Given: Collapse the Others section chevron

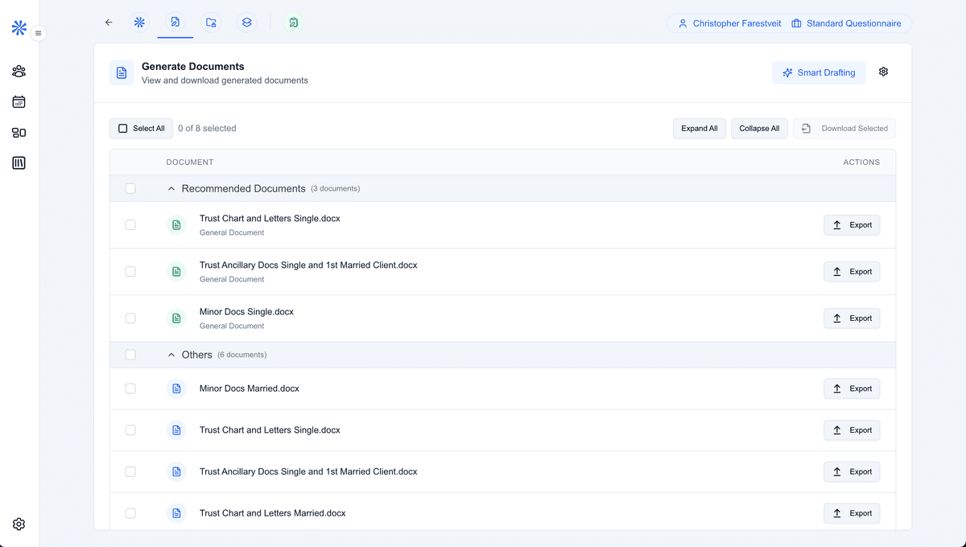Looking at the screenshot, I should (171, 355).
